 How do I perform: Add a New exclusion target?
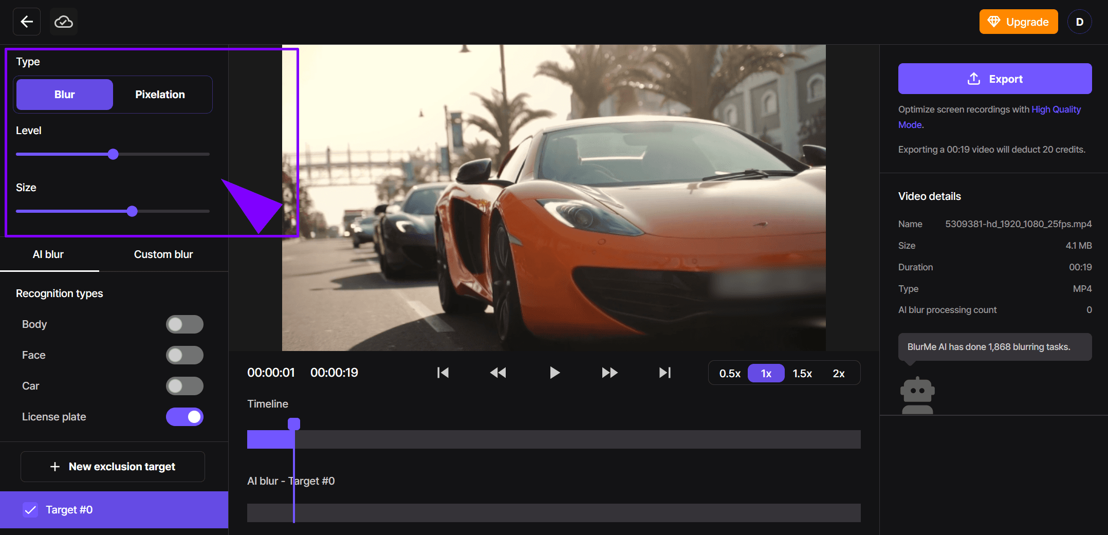tap(113, 466)
